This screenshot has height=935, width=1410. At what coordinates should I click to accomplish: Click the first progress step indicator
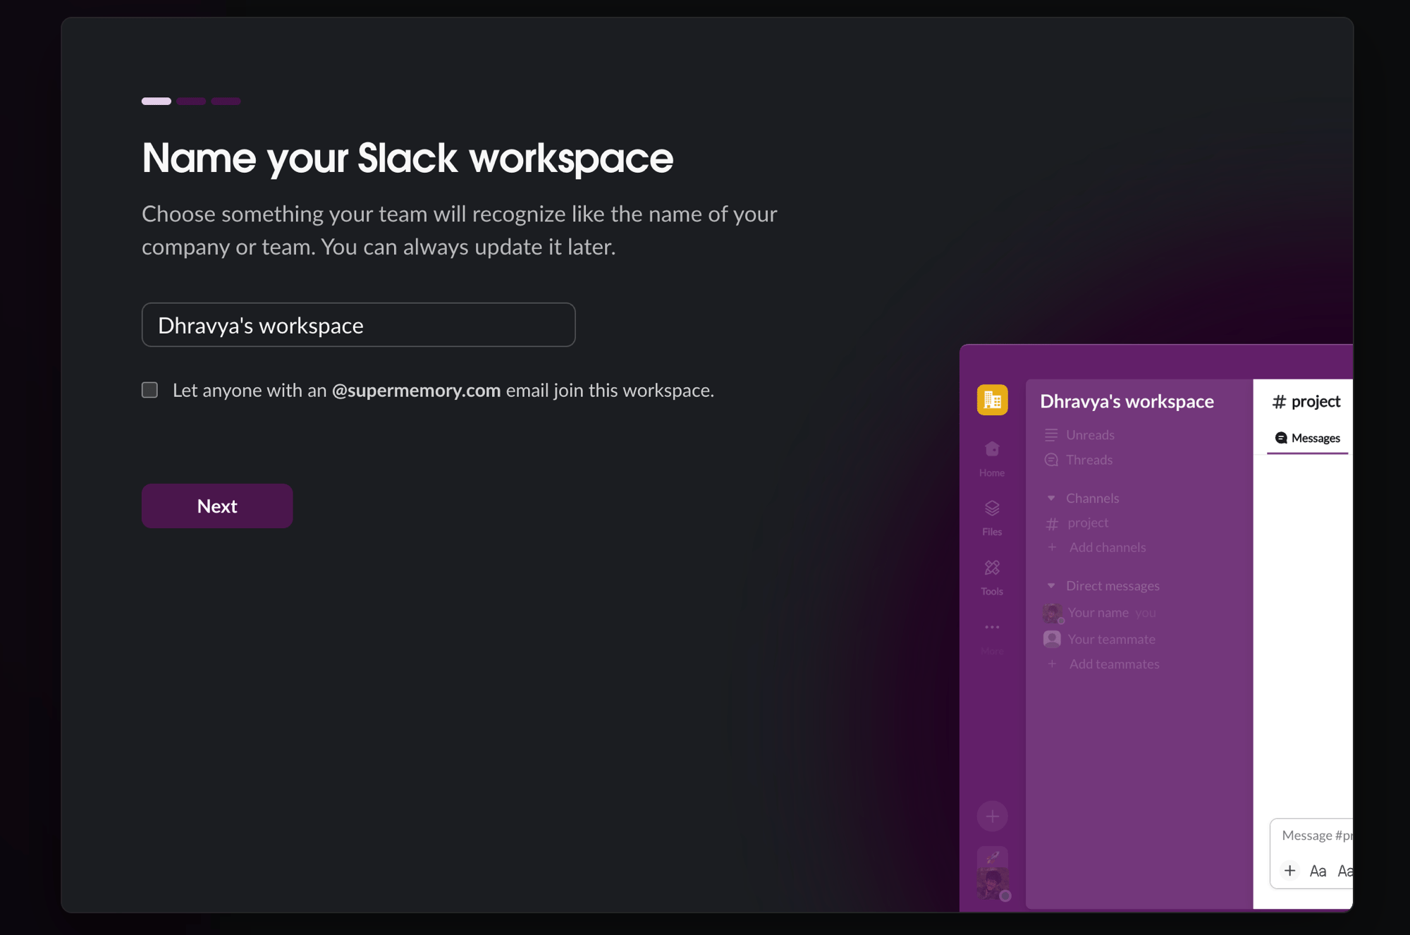click(157, 101)
